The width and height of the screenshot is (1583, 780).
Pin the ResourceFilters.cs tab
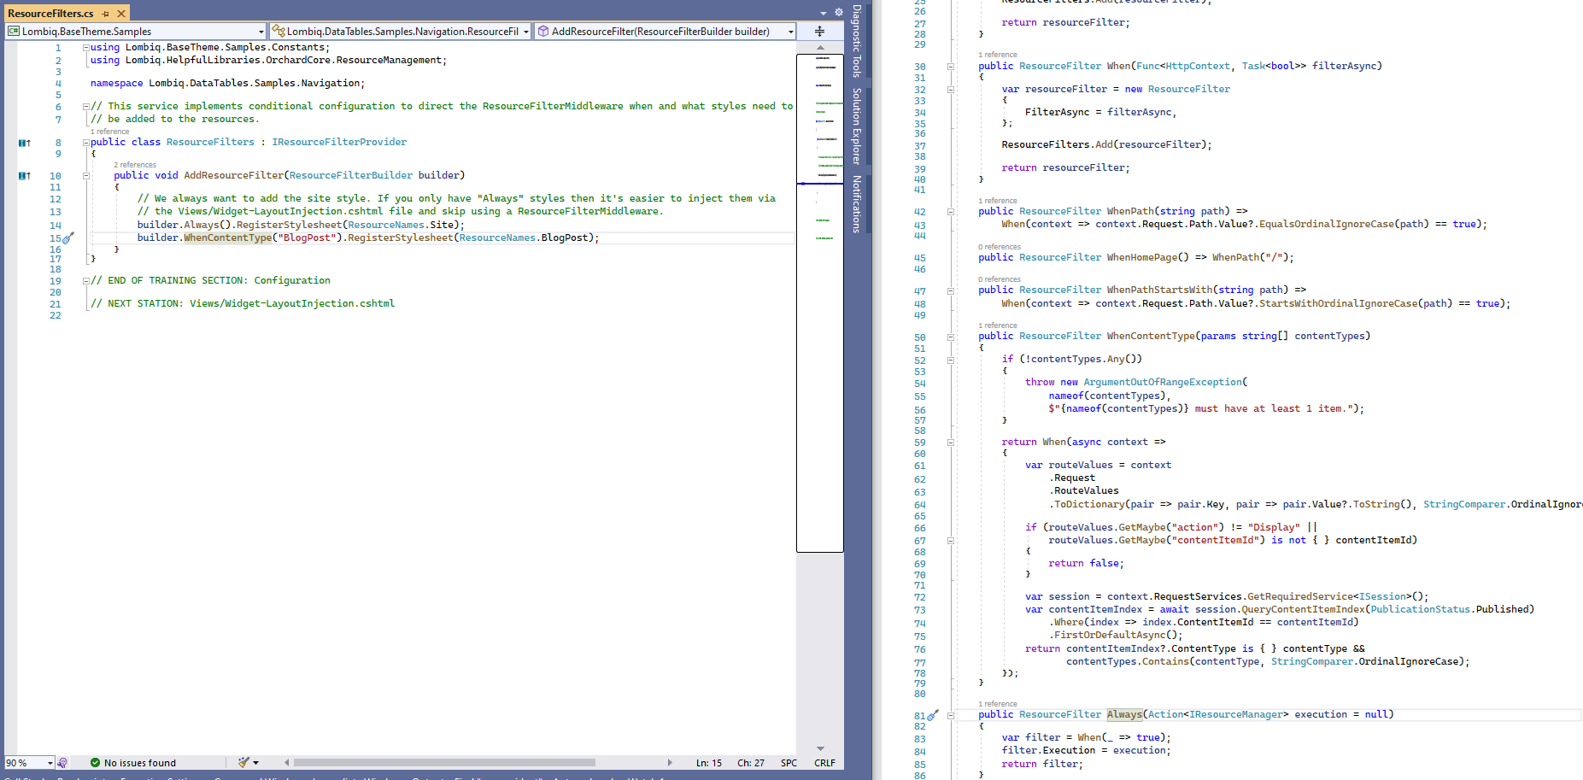pos(106,14)
